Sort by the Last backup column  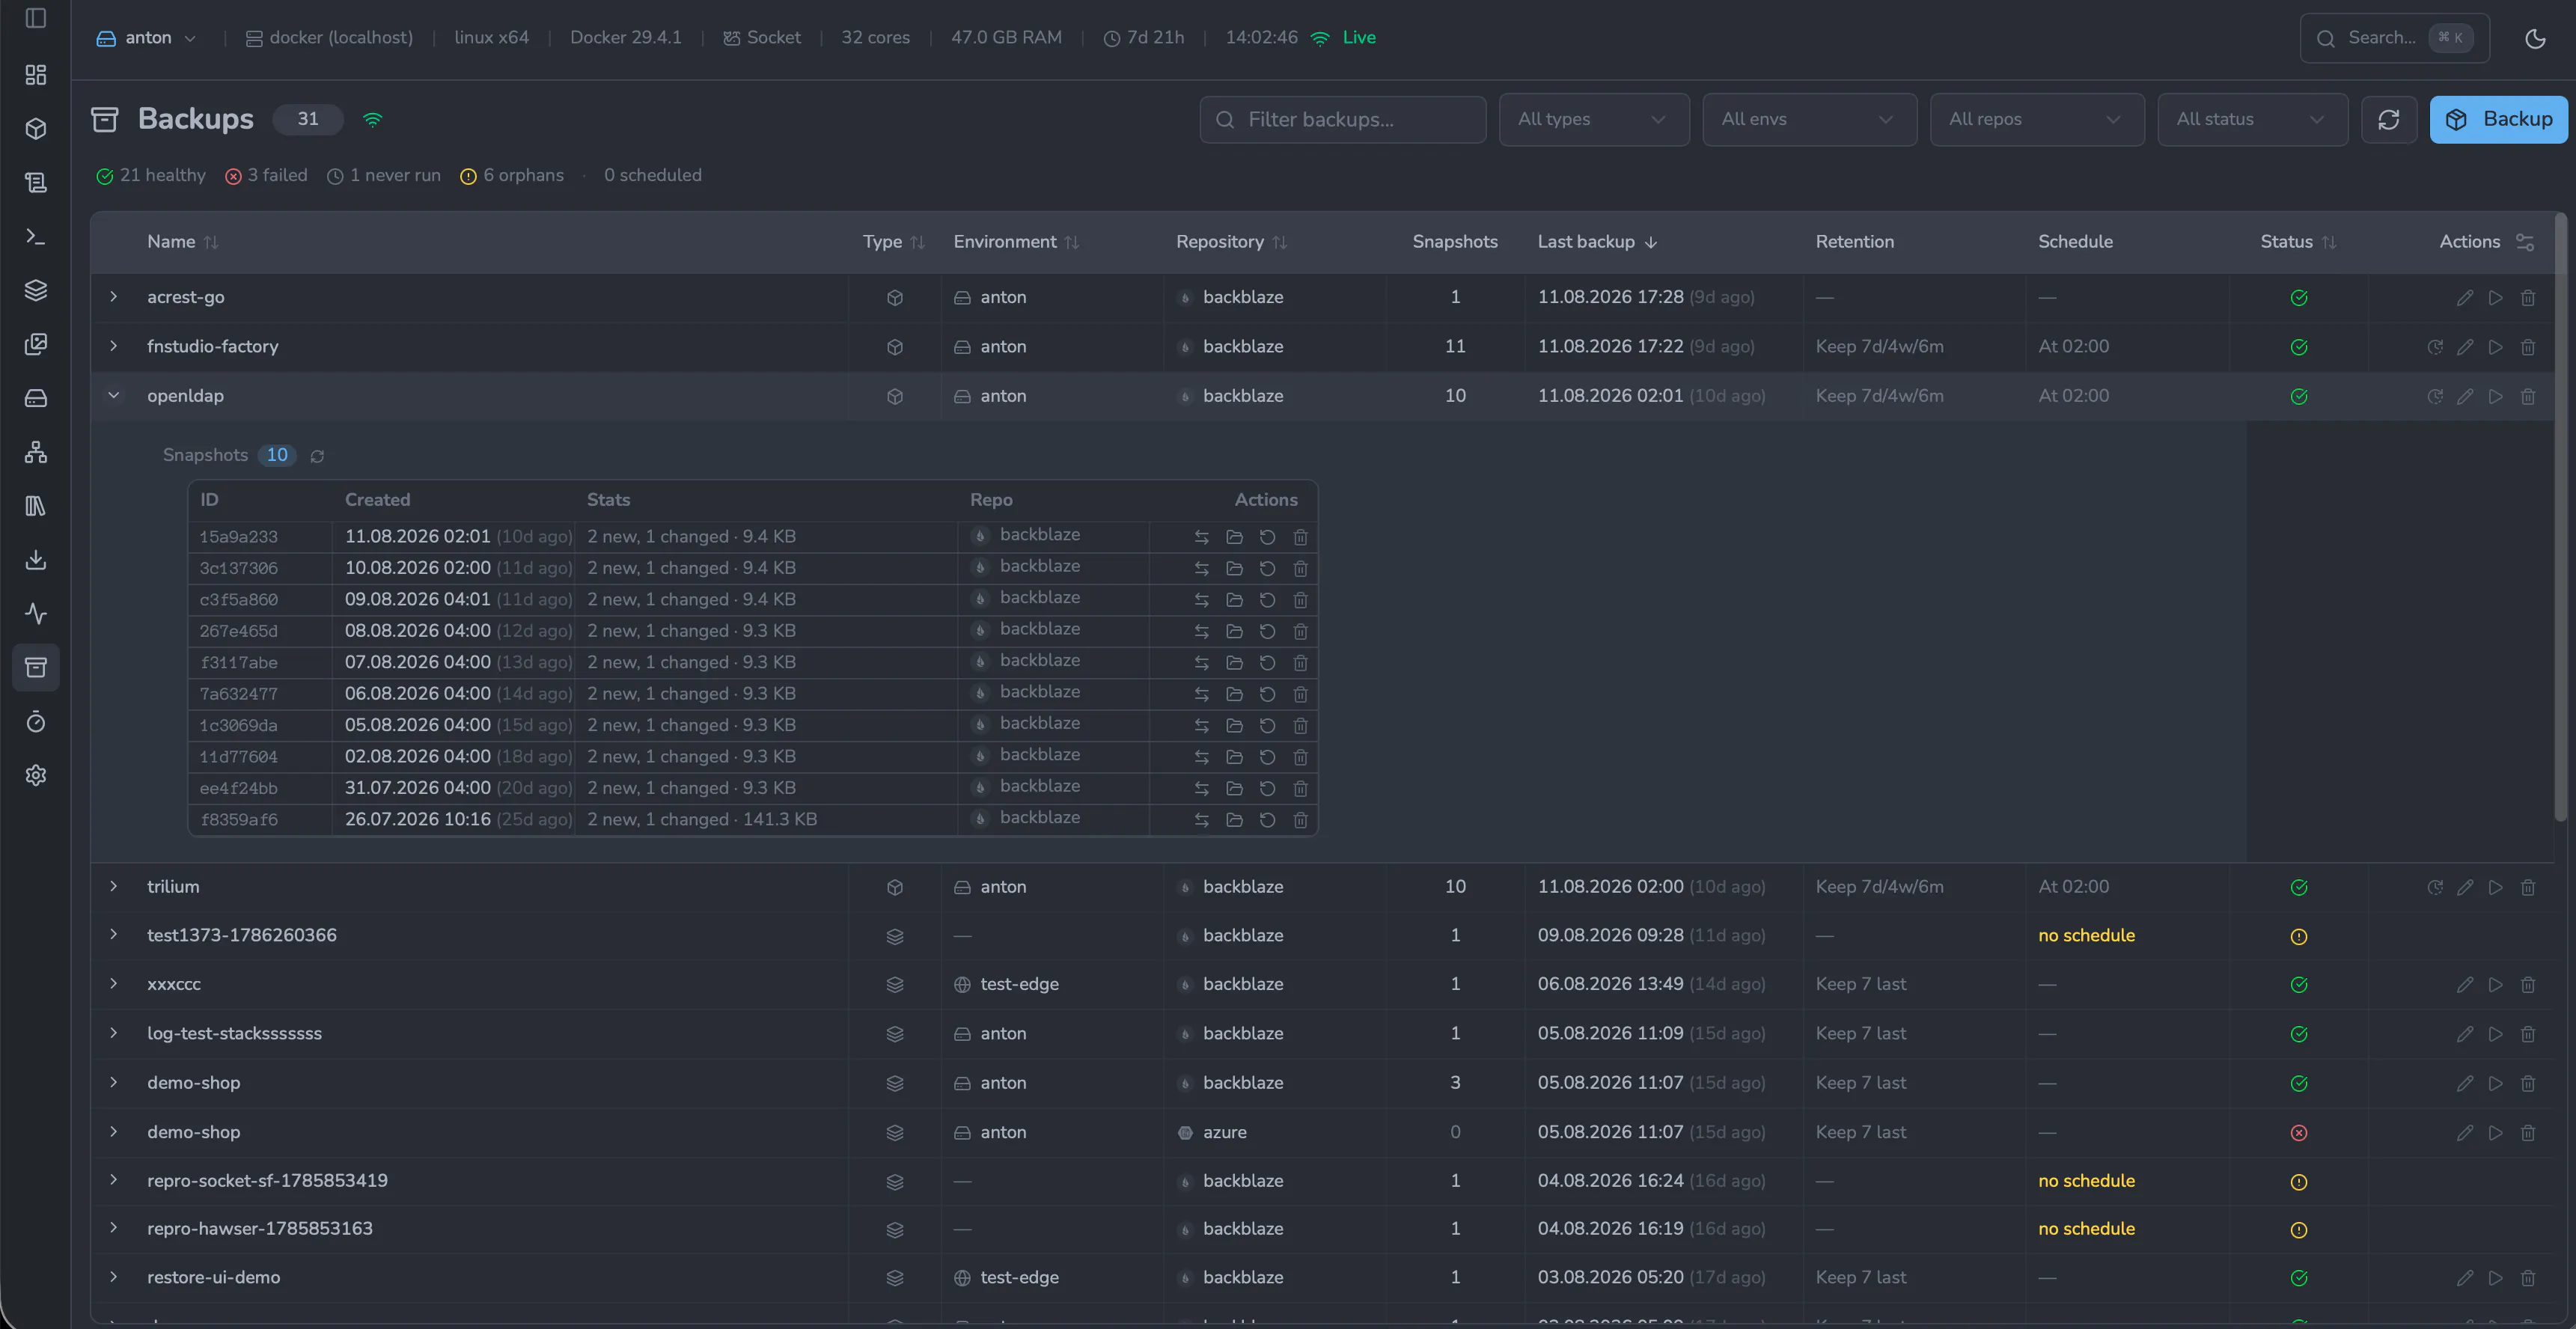click(1597, 242)
